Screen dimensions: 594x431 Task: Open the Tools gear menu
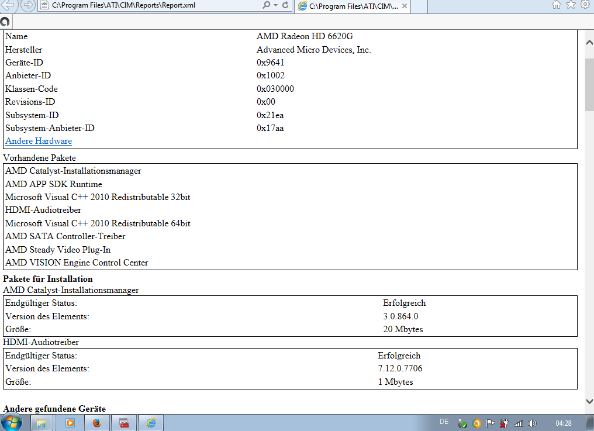point(585,5)
